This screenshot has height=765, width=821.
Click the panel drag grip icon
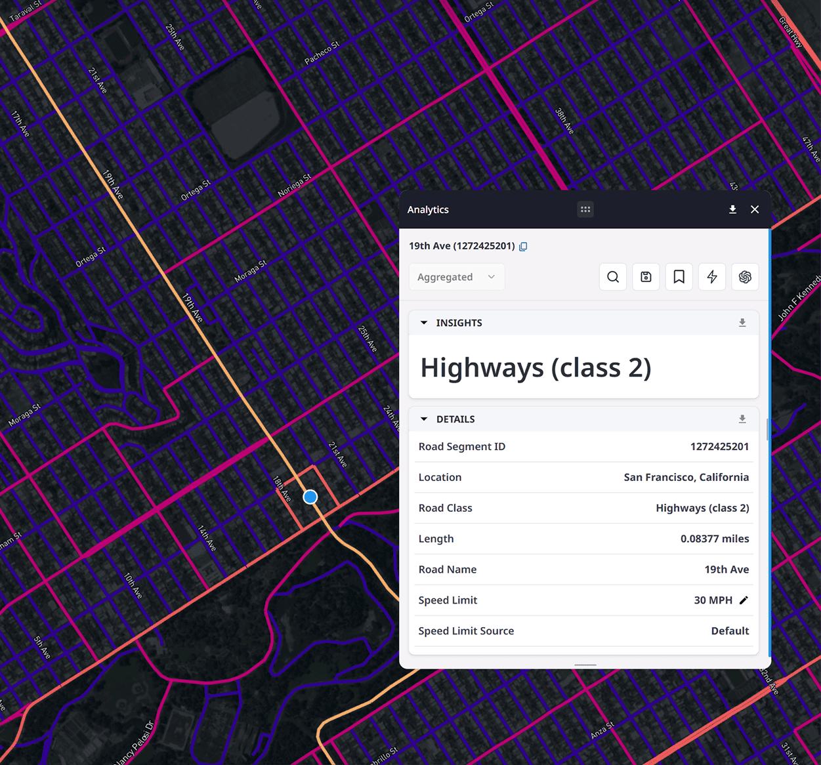pyautogui.click(x=585, y=209)
